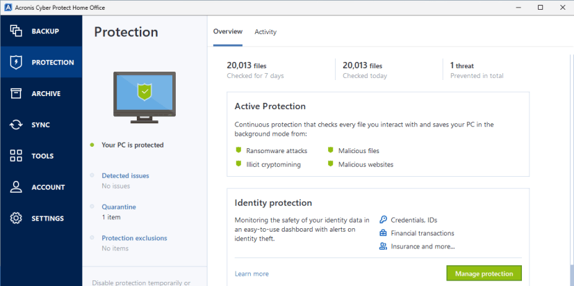Click the Learn more link

pyautogui.click(x=252, y=273)
